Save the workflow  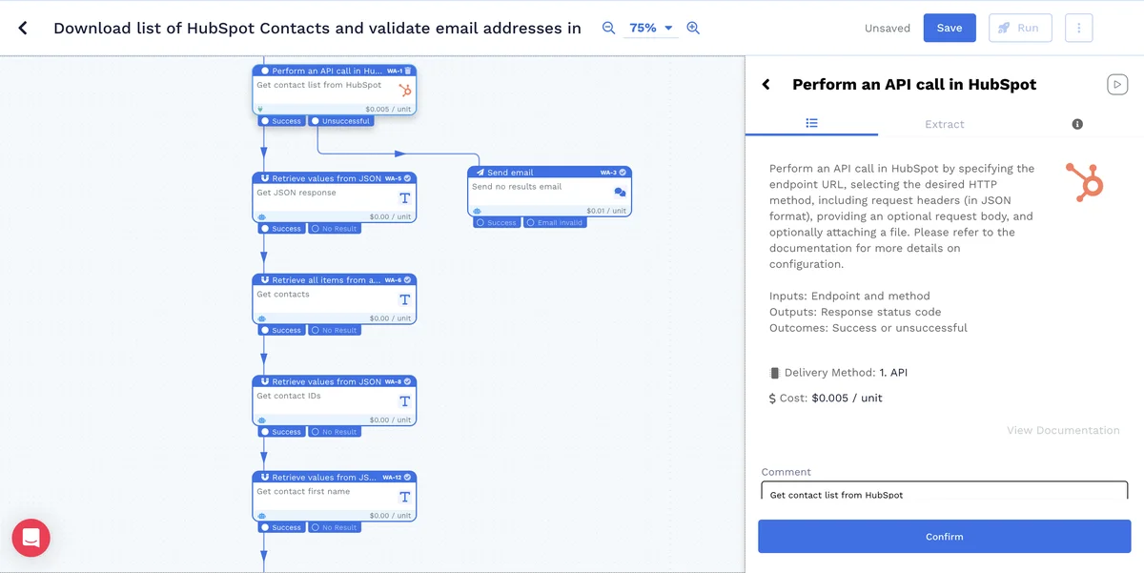950,29
